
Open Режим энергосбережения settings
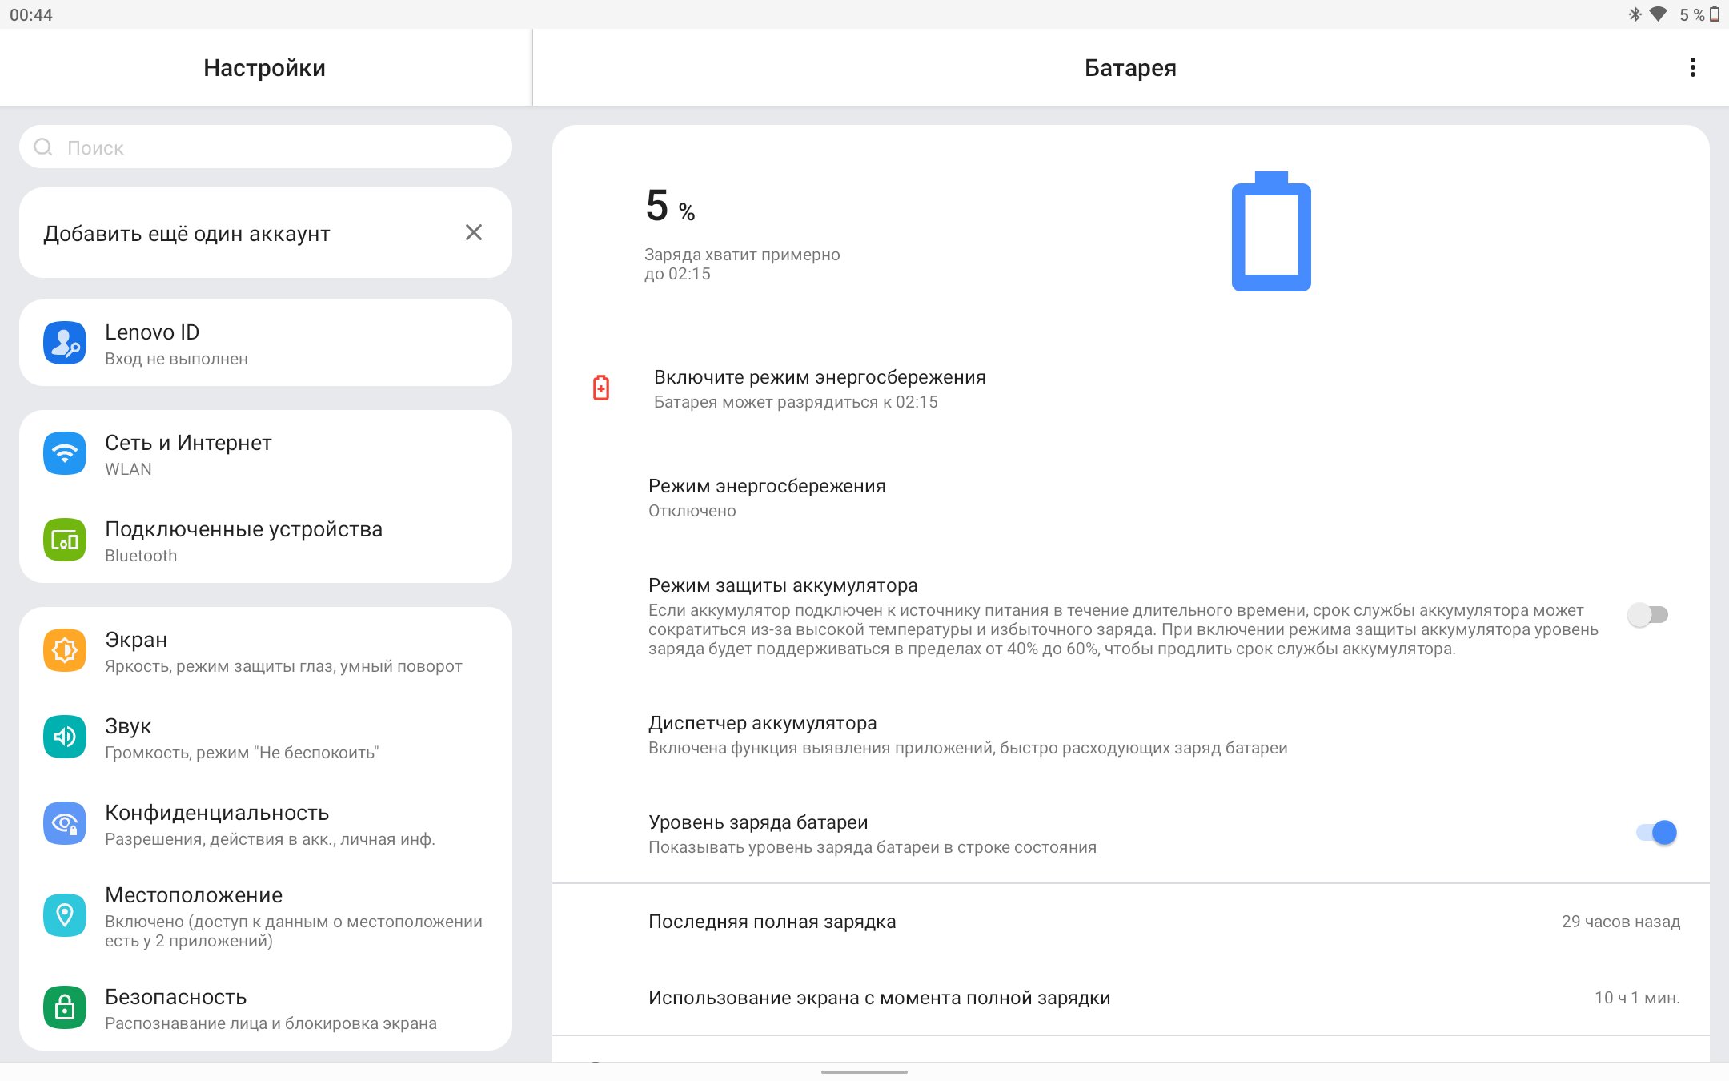[x=767, y=497]
